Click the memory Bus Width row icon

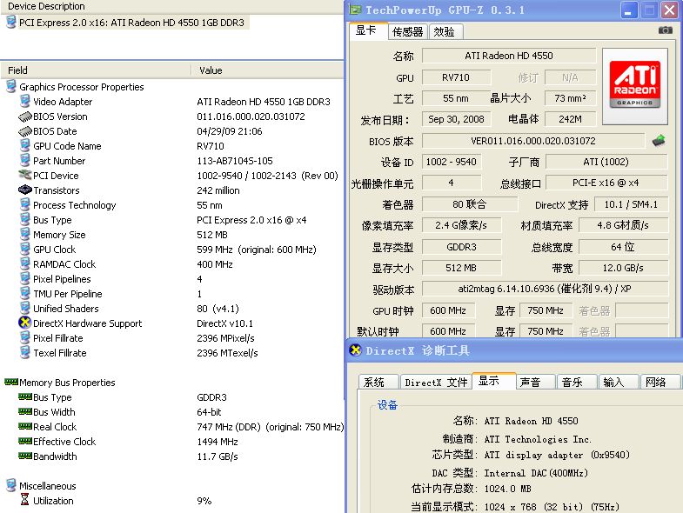(25, 411)
